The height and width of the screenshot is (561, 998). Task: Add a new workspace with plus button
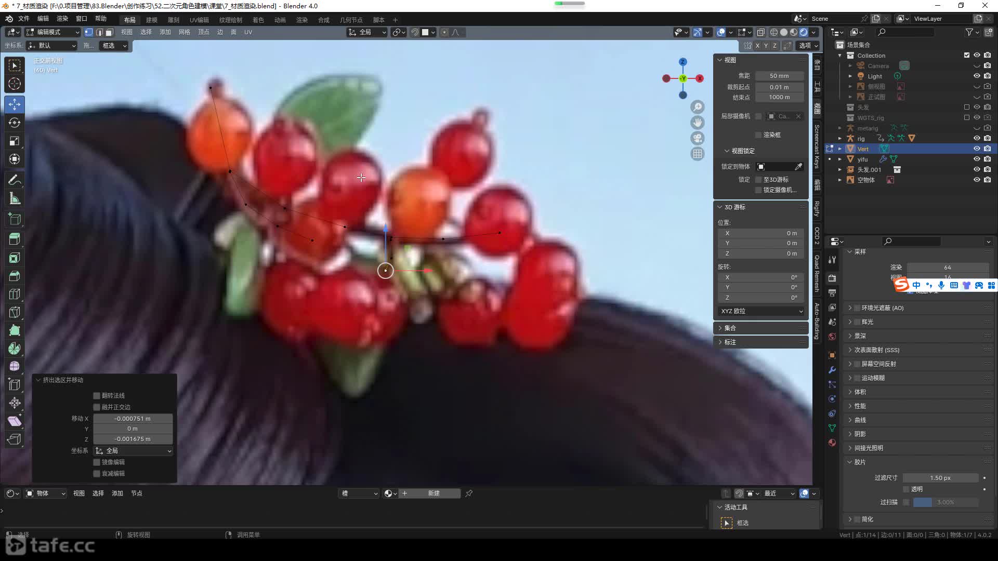pos(395,20)
